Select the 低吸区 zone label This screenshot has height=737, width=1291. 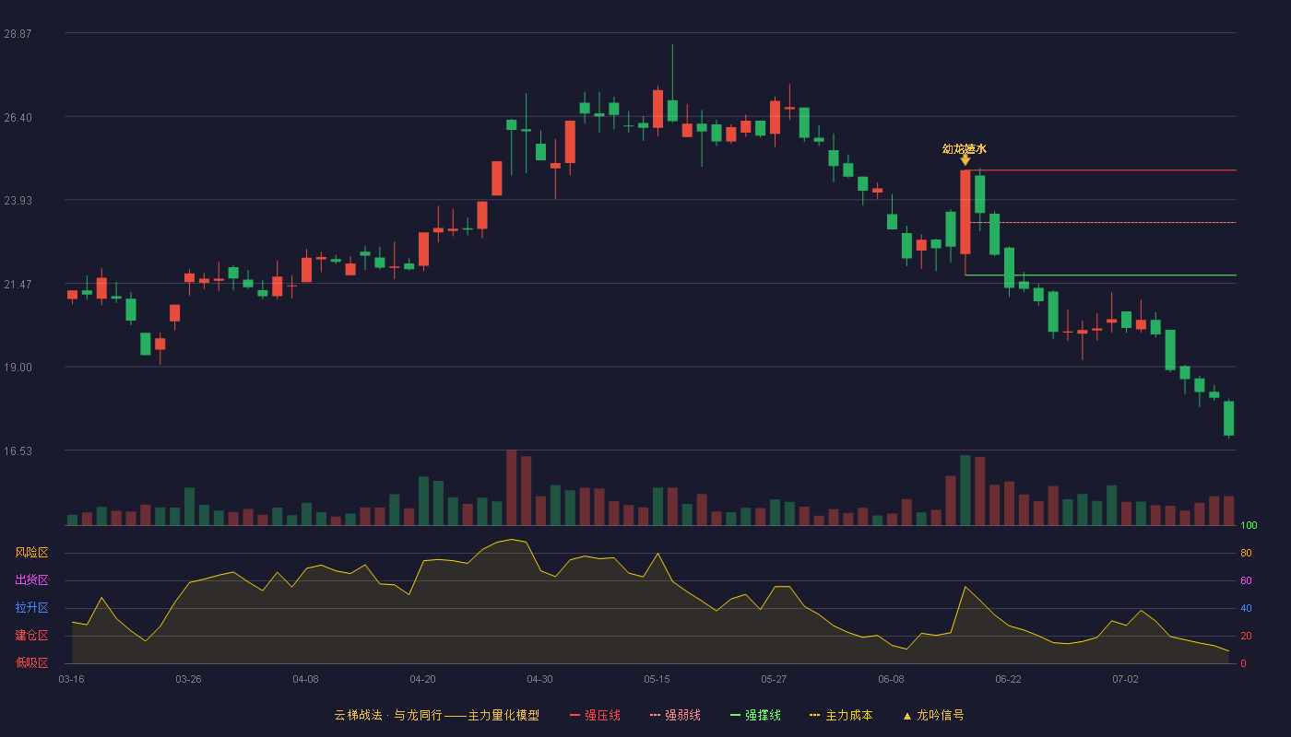tap(31, 662)
